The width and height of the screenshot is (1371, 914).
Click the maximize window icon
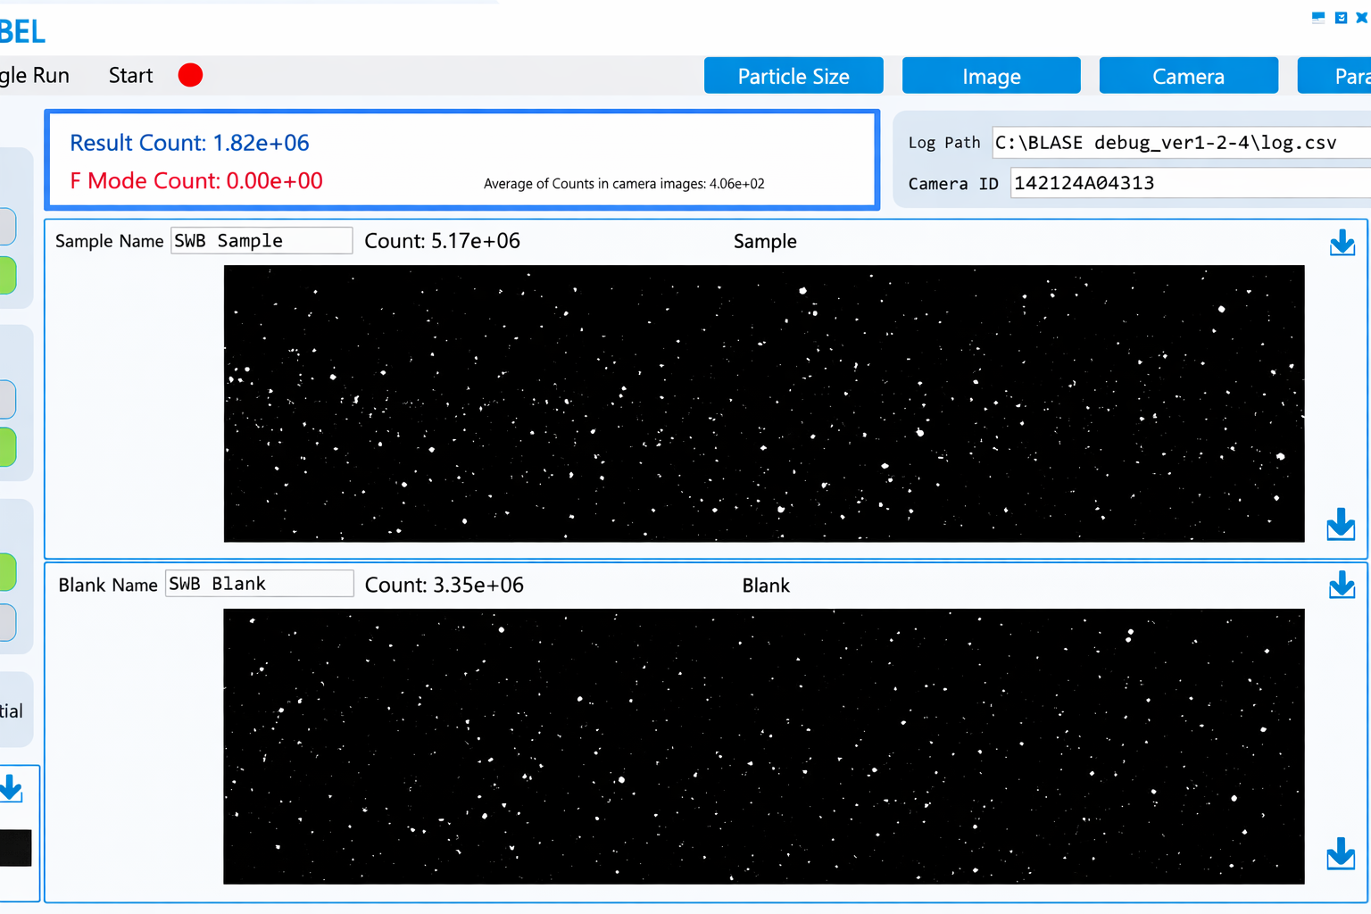(x=1341, y=17)
